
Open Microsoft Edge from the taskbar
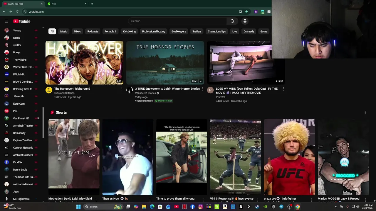[152, 207]
